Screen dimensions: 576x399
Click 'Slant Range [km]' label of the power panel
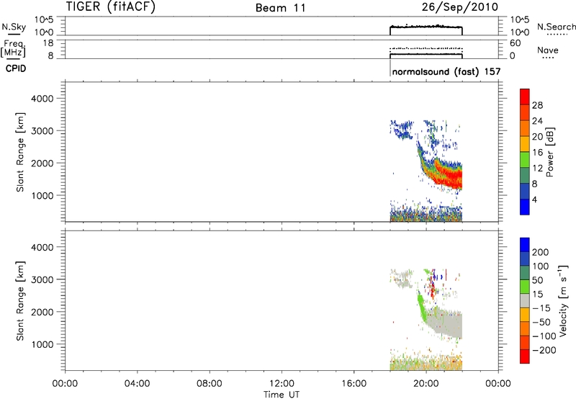pos(20,152)
